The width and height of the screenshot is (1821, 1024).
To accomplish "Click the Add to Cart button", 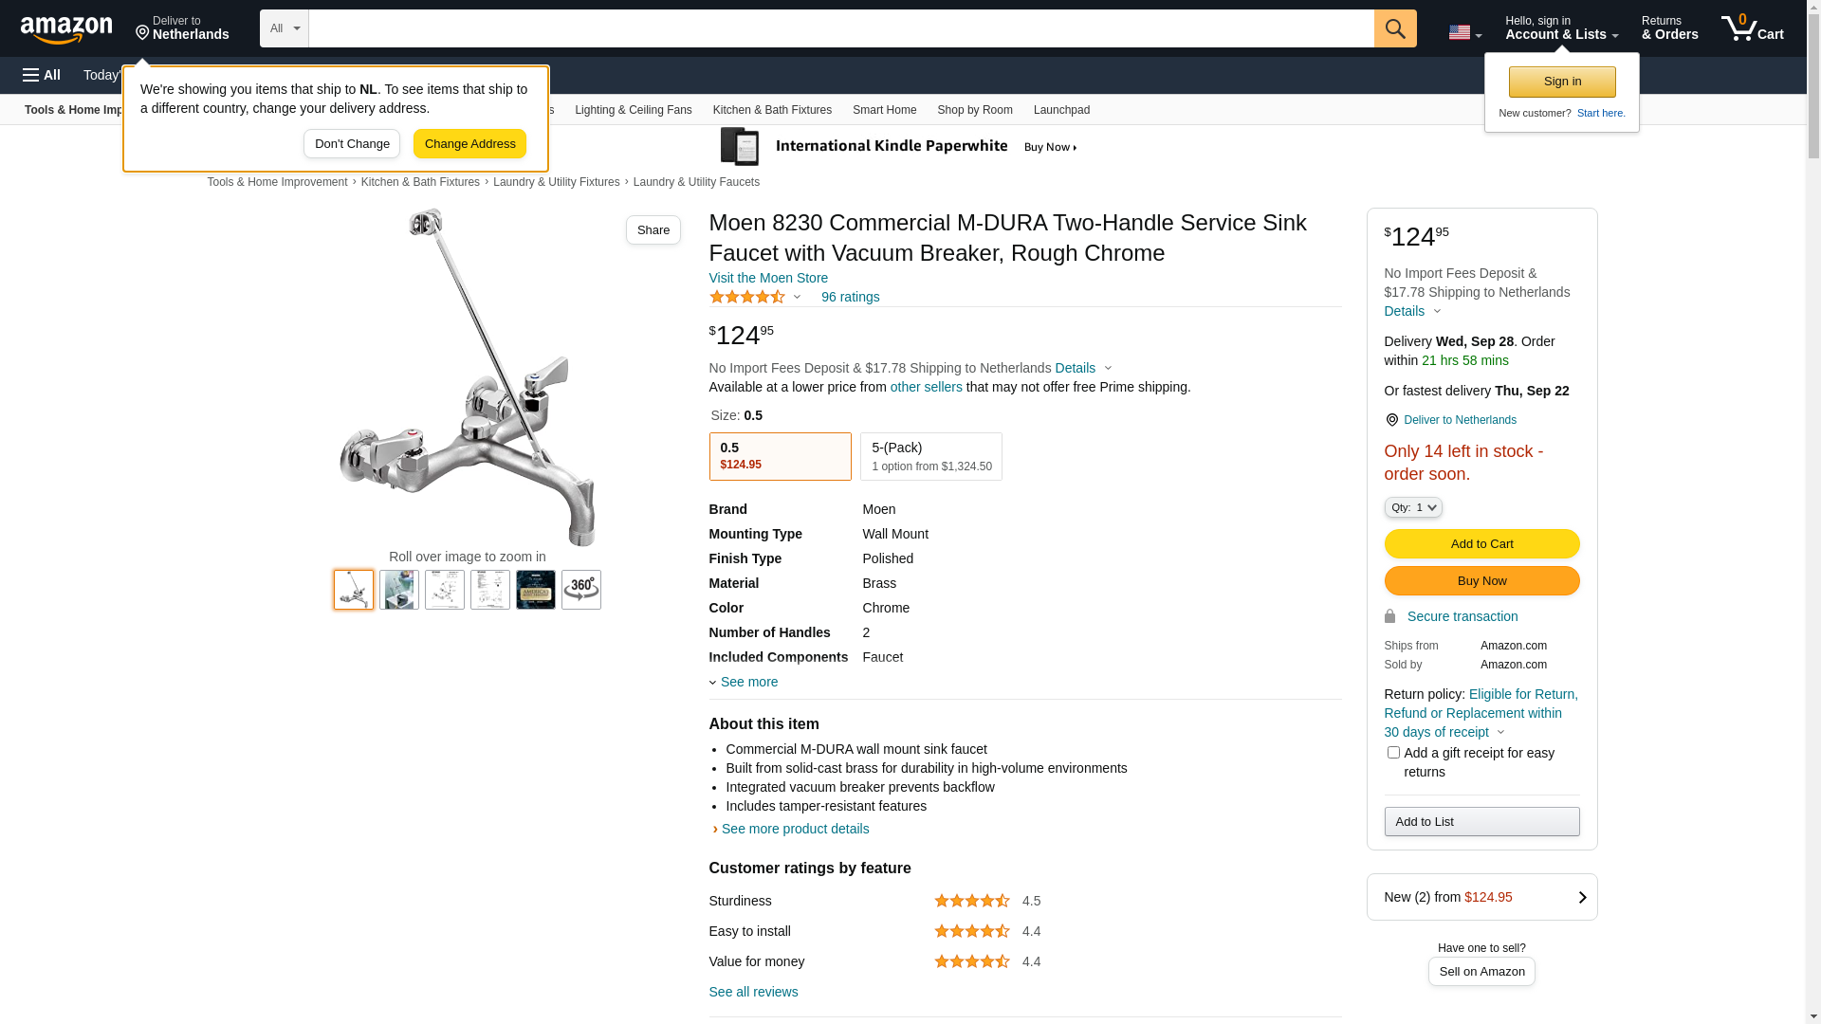I will (1481, 544).
